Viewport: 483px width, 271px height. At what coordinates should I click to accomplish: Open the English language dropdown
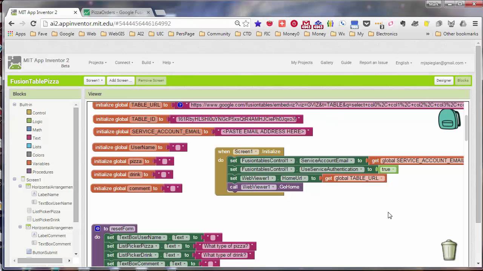click(x=404, y=63)
